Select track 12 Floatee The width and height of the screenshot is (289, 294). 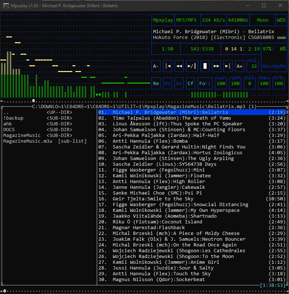pyautogui.click(x=192, y=176)
